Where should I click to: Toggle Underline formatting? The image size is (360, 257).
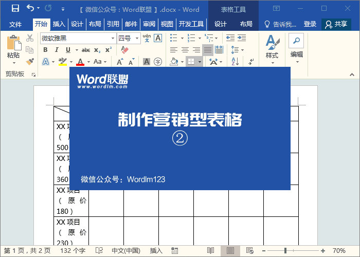pyautogui.click(x=68, y=50)
